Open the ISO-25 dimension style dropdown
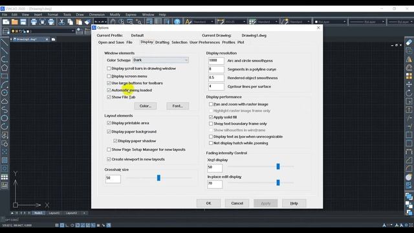 point(235,21)
